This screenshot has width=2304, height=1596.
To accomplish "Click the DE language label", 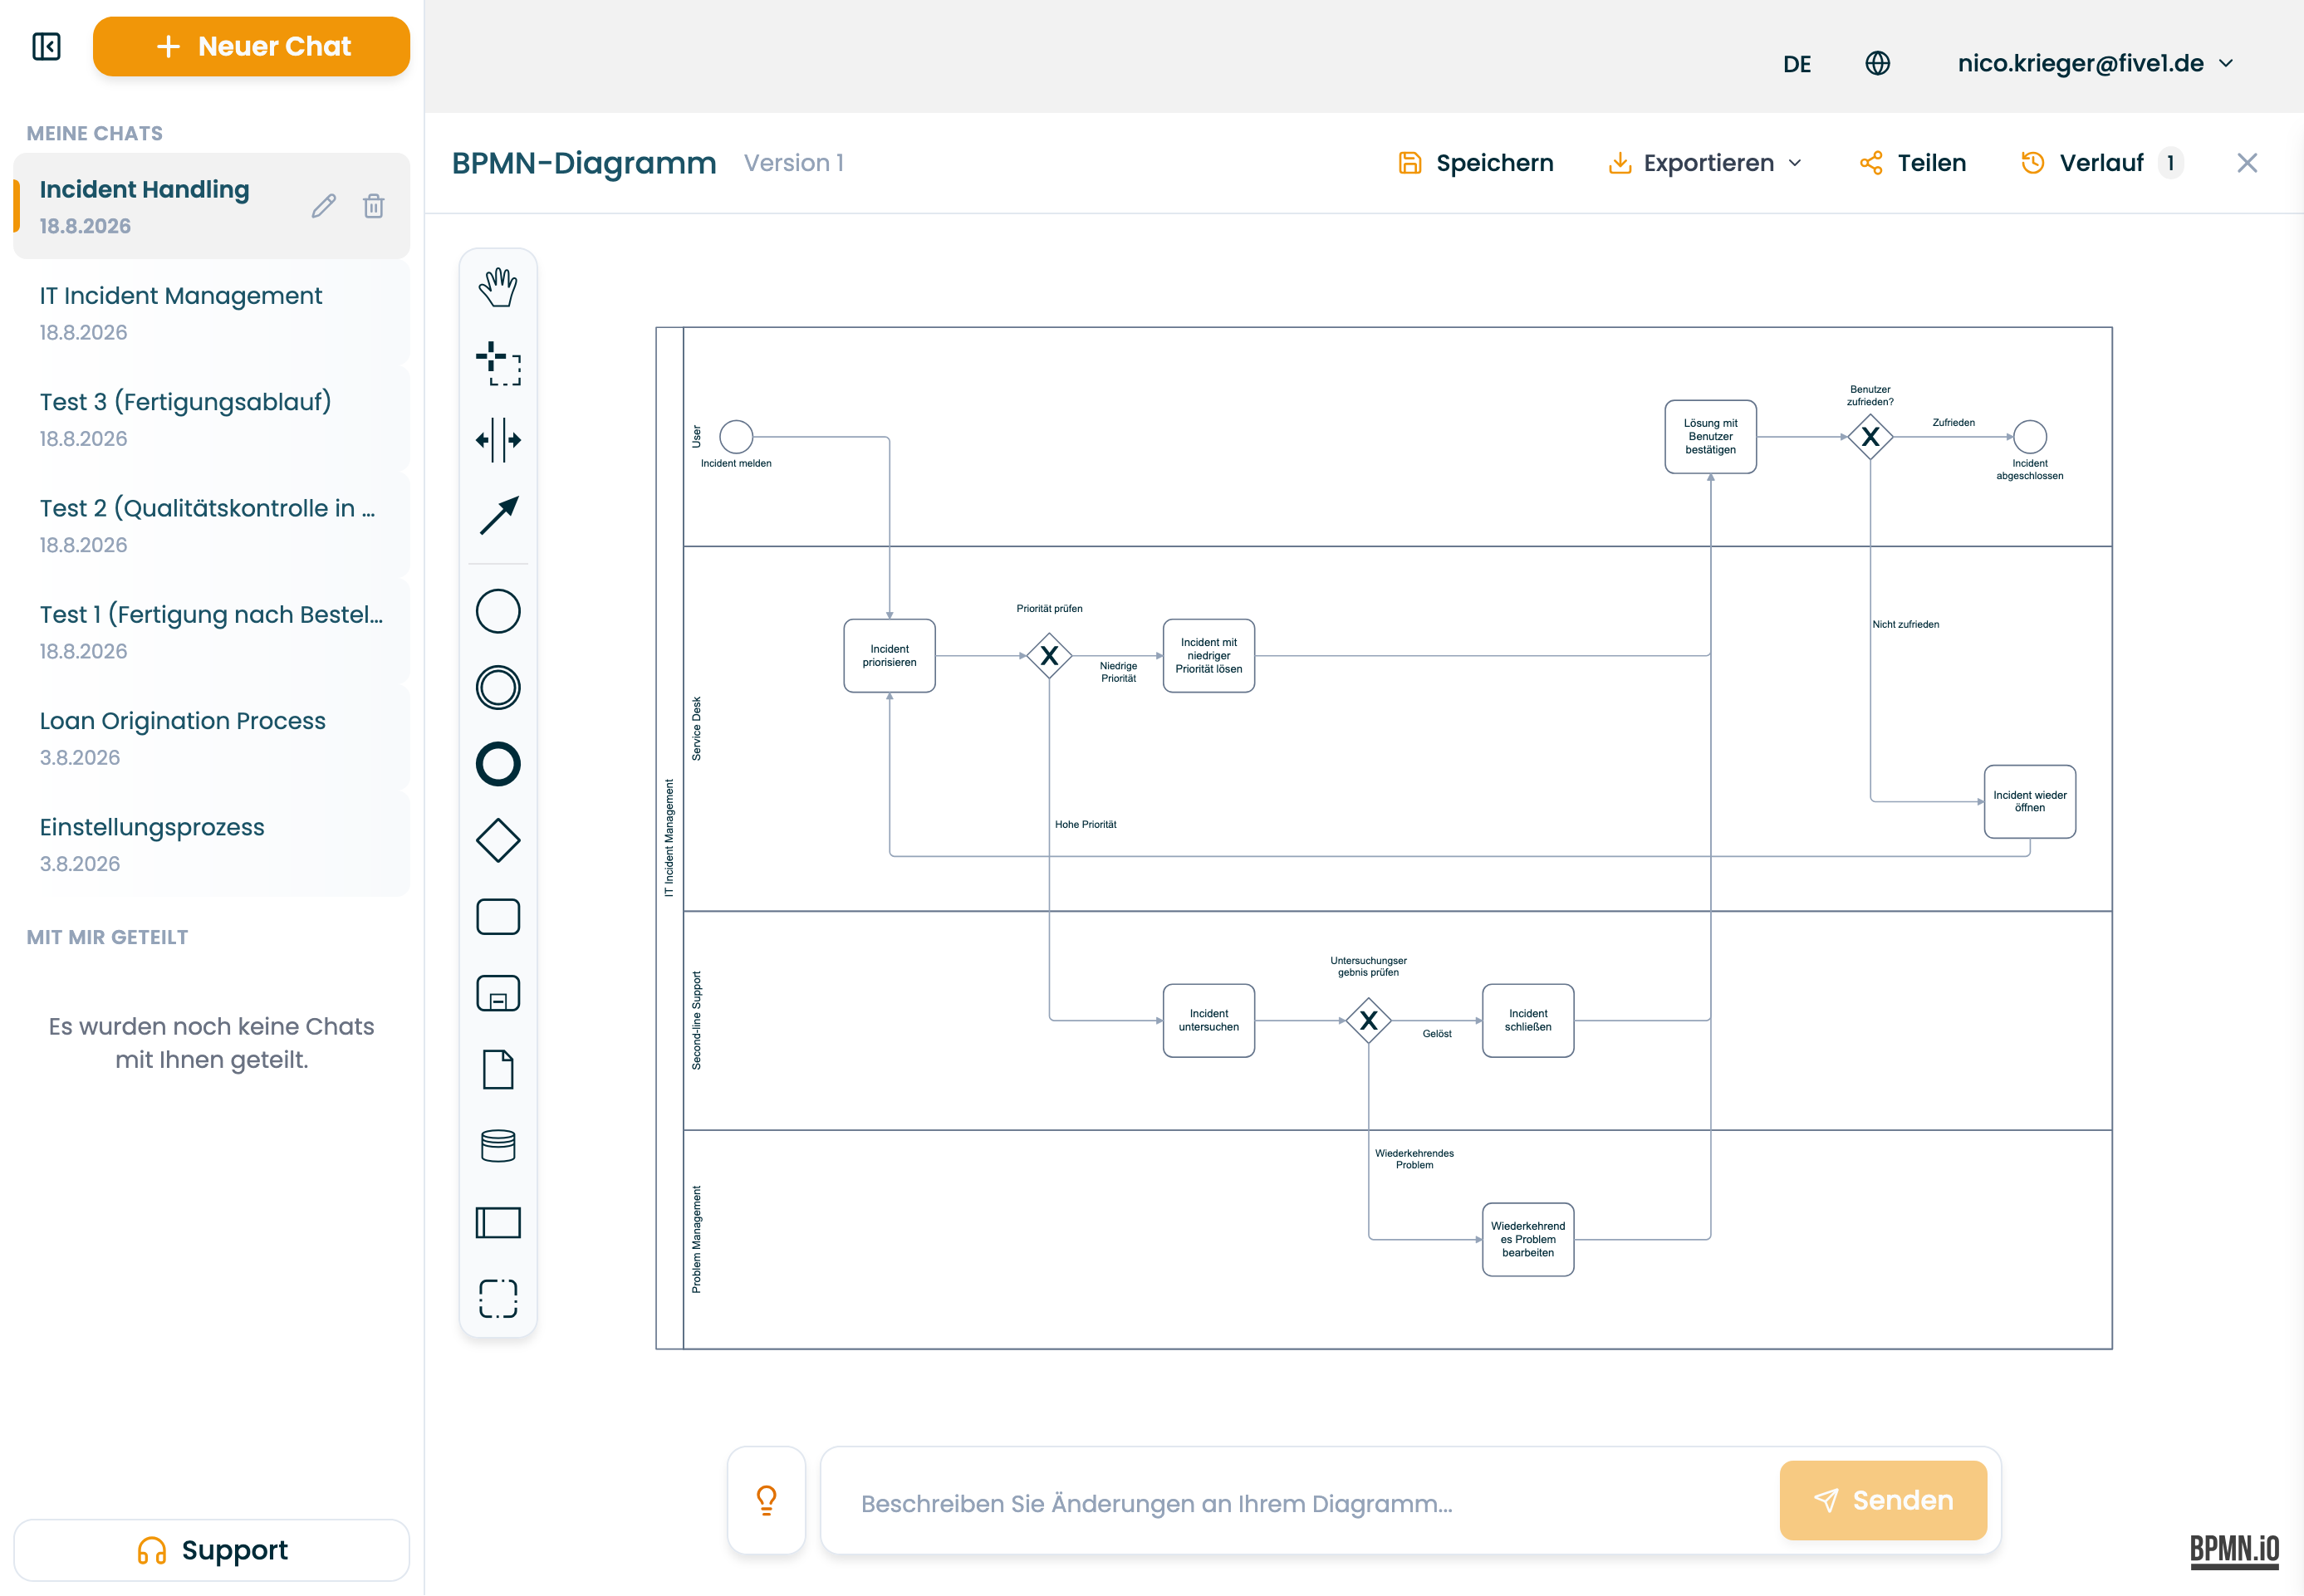I will pos(1796,64).
